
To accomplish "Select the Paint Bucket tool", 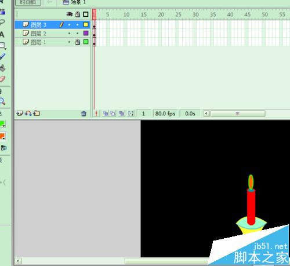I will pyautogui.click(x=2, y=68).
